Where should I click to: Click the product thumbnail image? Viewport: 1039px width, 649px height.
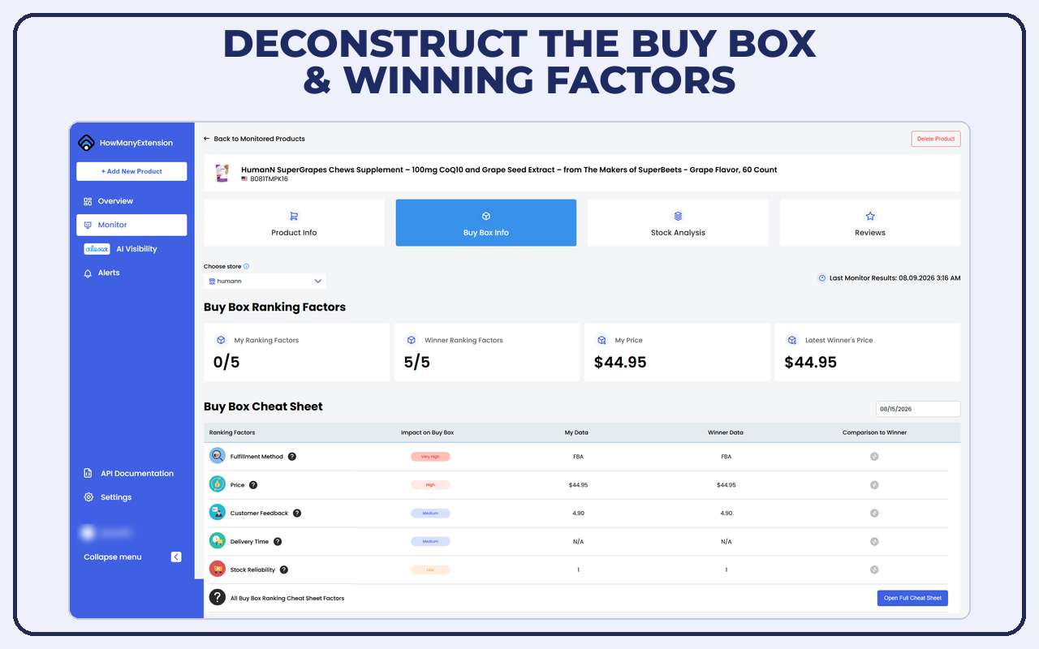click(222, 173)
